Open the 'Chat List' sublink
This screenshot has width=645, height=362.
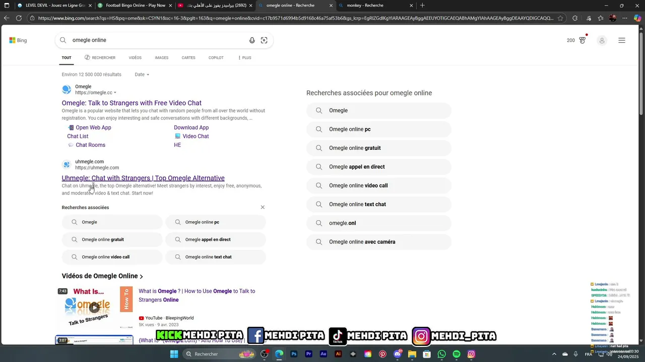tap(78, 136)
